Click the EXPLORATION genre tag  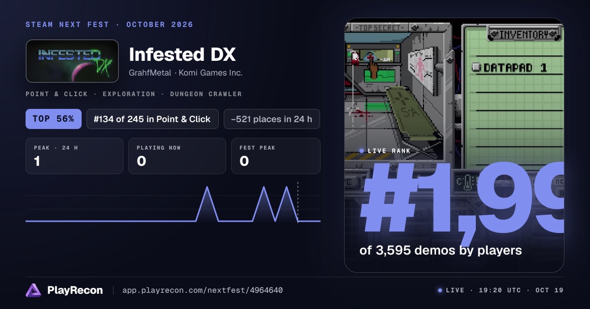click(x=128, y=94)
